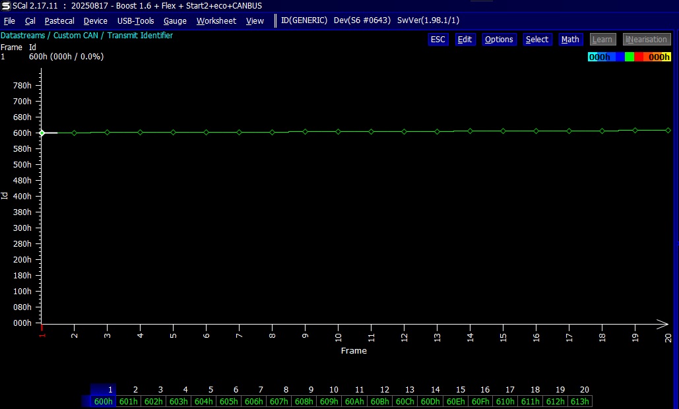Expand the View menu
This screenshot has width=679, height=409.
255,20
